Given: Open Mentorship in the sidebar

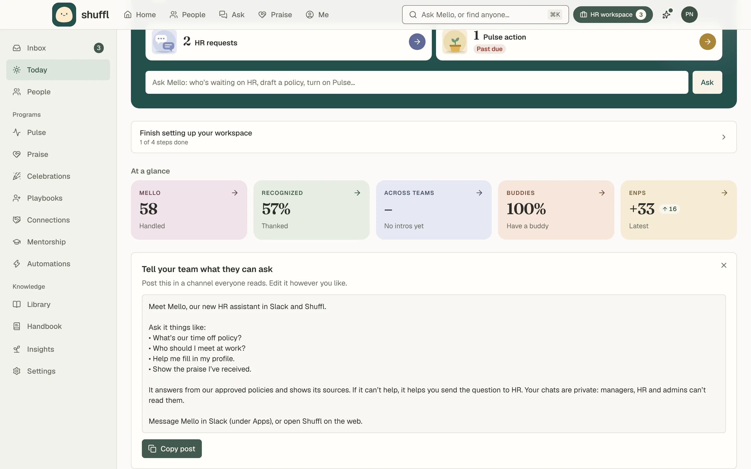Looking at the screenshot, I should pos(58,242).
